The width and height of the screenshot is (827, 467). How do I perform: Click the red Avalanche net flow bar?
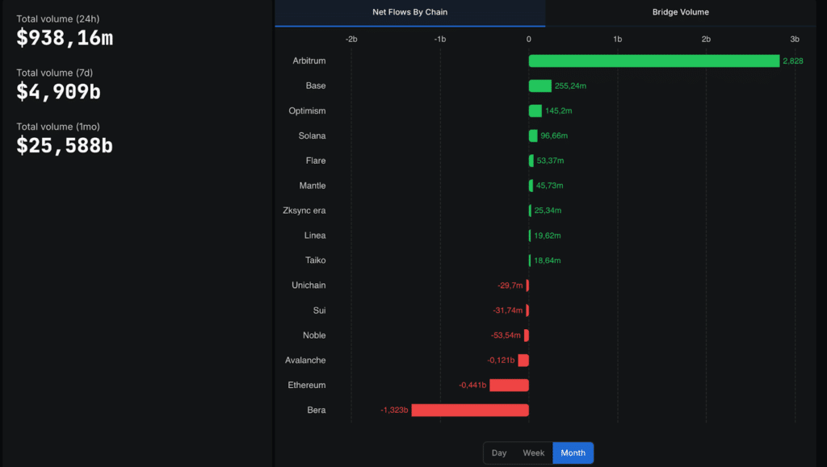(523, 360)
